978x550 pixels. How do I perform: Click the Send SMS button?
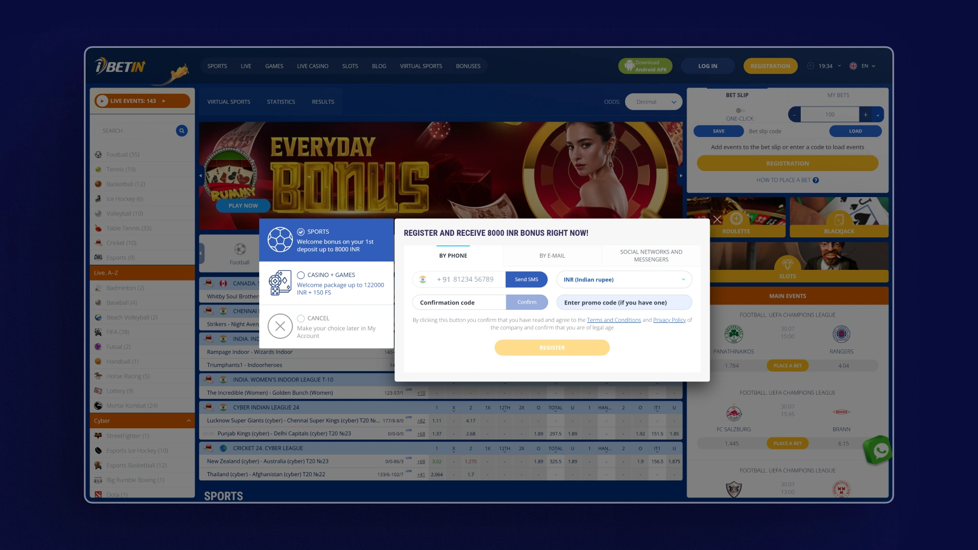click(526, 280)
